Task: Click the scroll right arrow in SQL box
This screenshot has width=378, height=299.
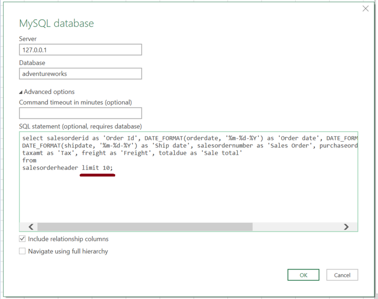Action: [346, 227]
